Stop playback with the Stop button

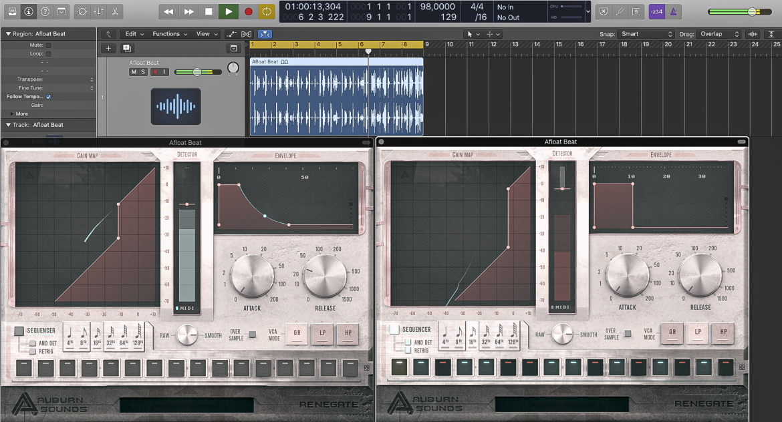tap(209, 11)
